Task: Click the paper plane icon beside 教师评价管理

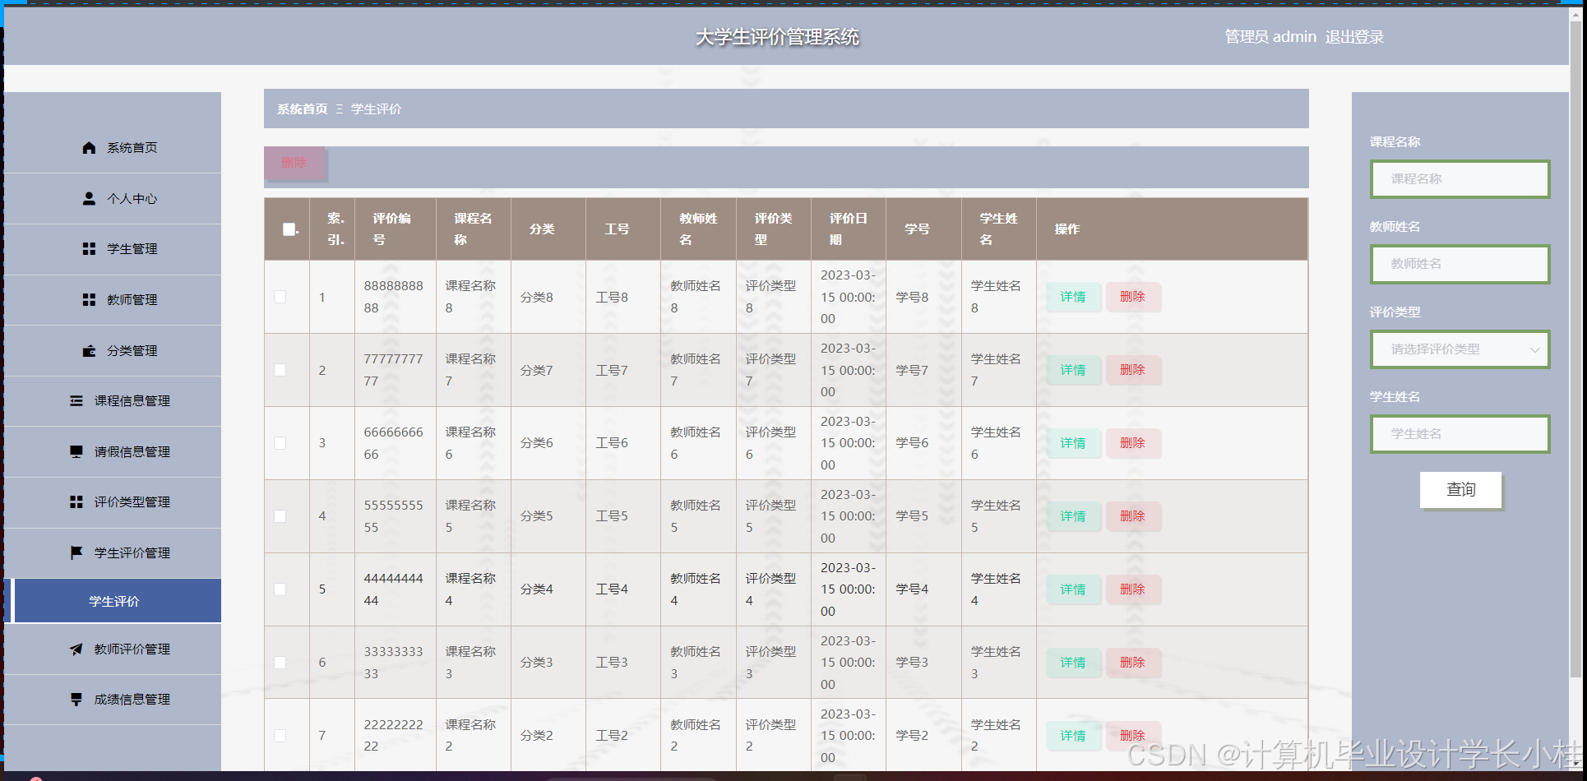Action: click(76, 649)
